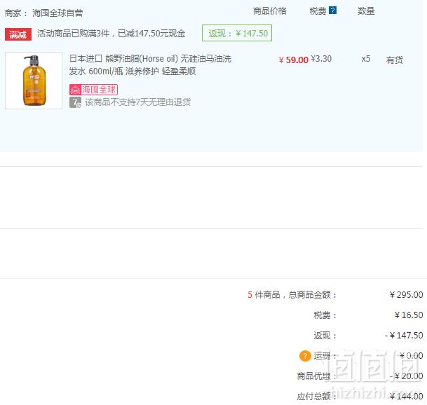Click the summary tax amount ¥16.50
427x405 pixels.
[409, 315]
